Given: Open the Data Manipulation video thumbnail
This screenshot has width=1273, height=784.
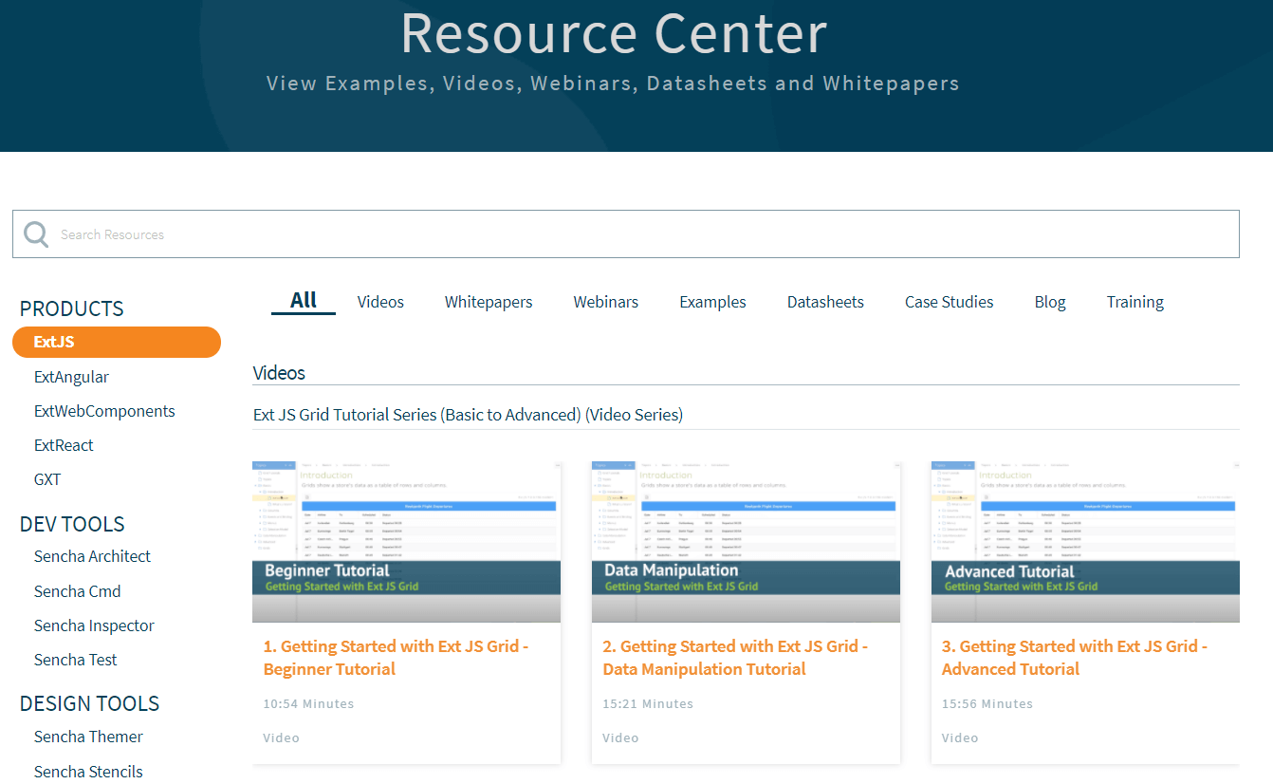Looking at the screenshot, I should pos(746,541).
